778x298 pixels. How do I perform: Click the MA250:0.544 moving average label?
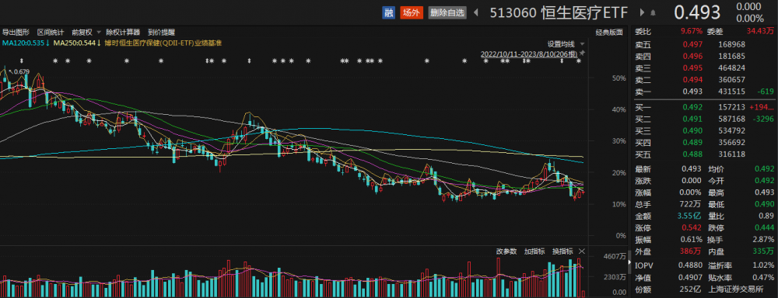tap(77, 43)
